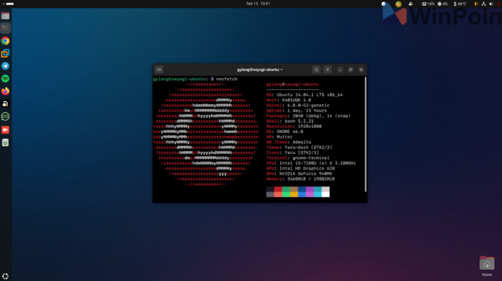Open the wired network tray icon
Screen dimensions: 502x281
click(x=484, y=4)
